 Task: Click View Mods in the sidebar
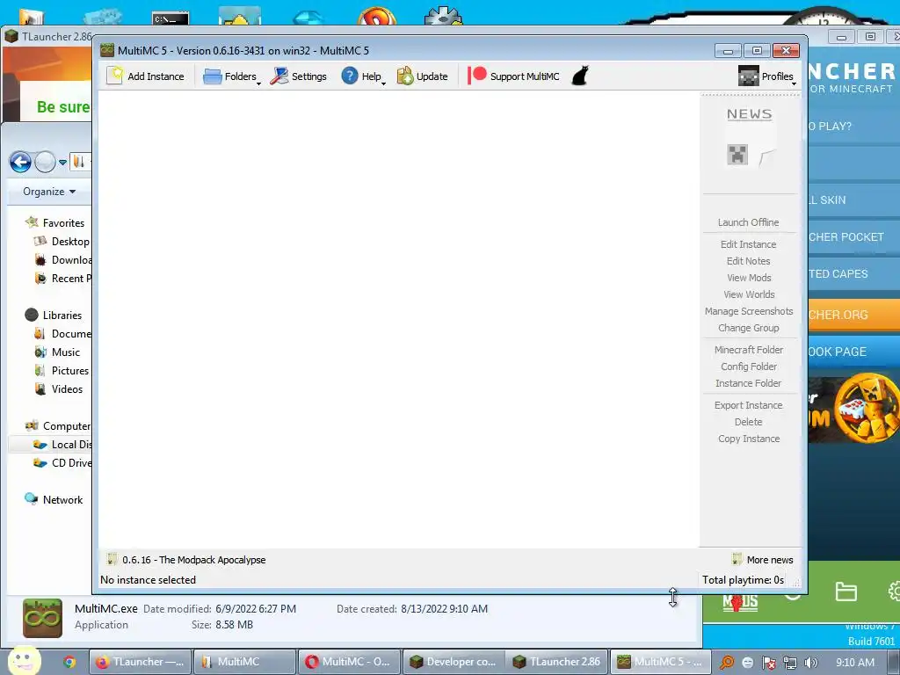tap(749, 277)
